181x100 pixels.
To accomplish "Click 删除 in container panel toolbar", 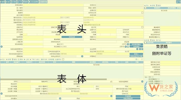I will 158,5.
